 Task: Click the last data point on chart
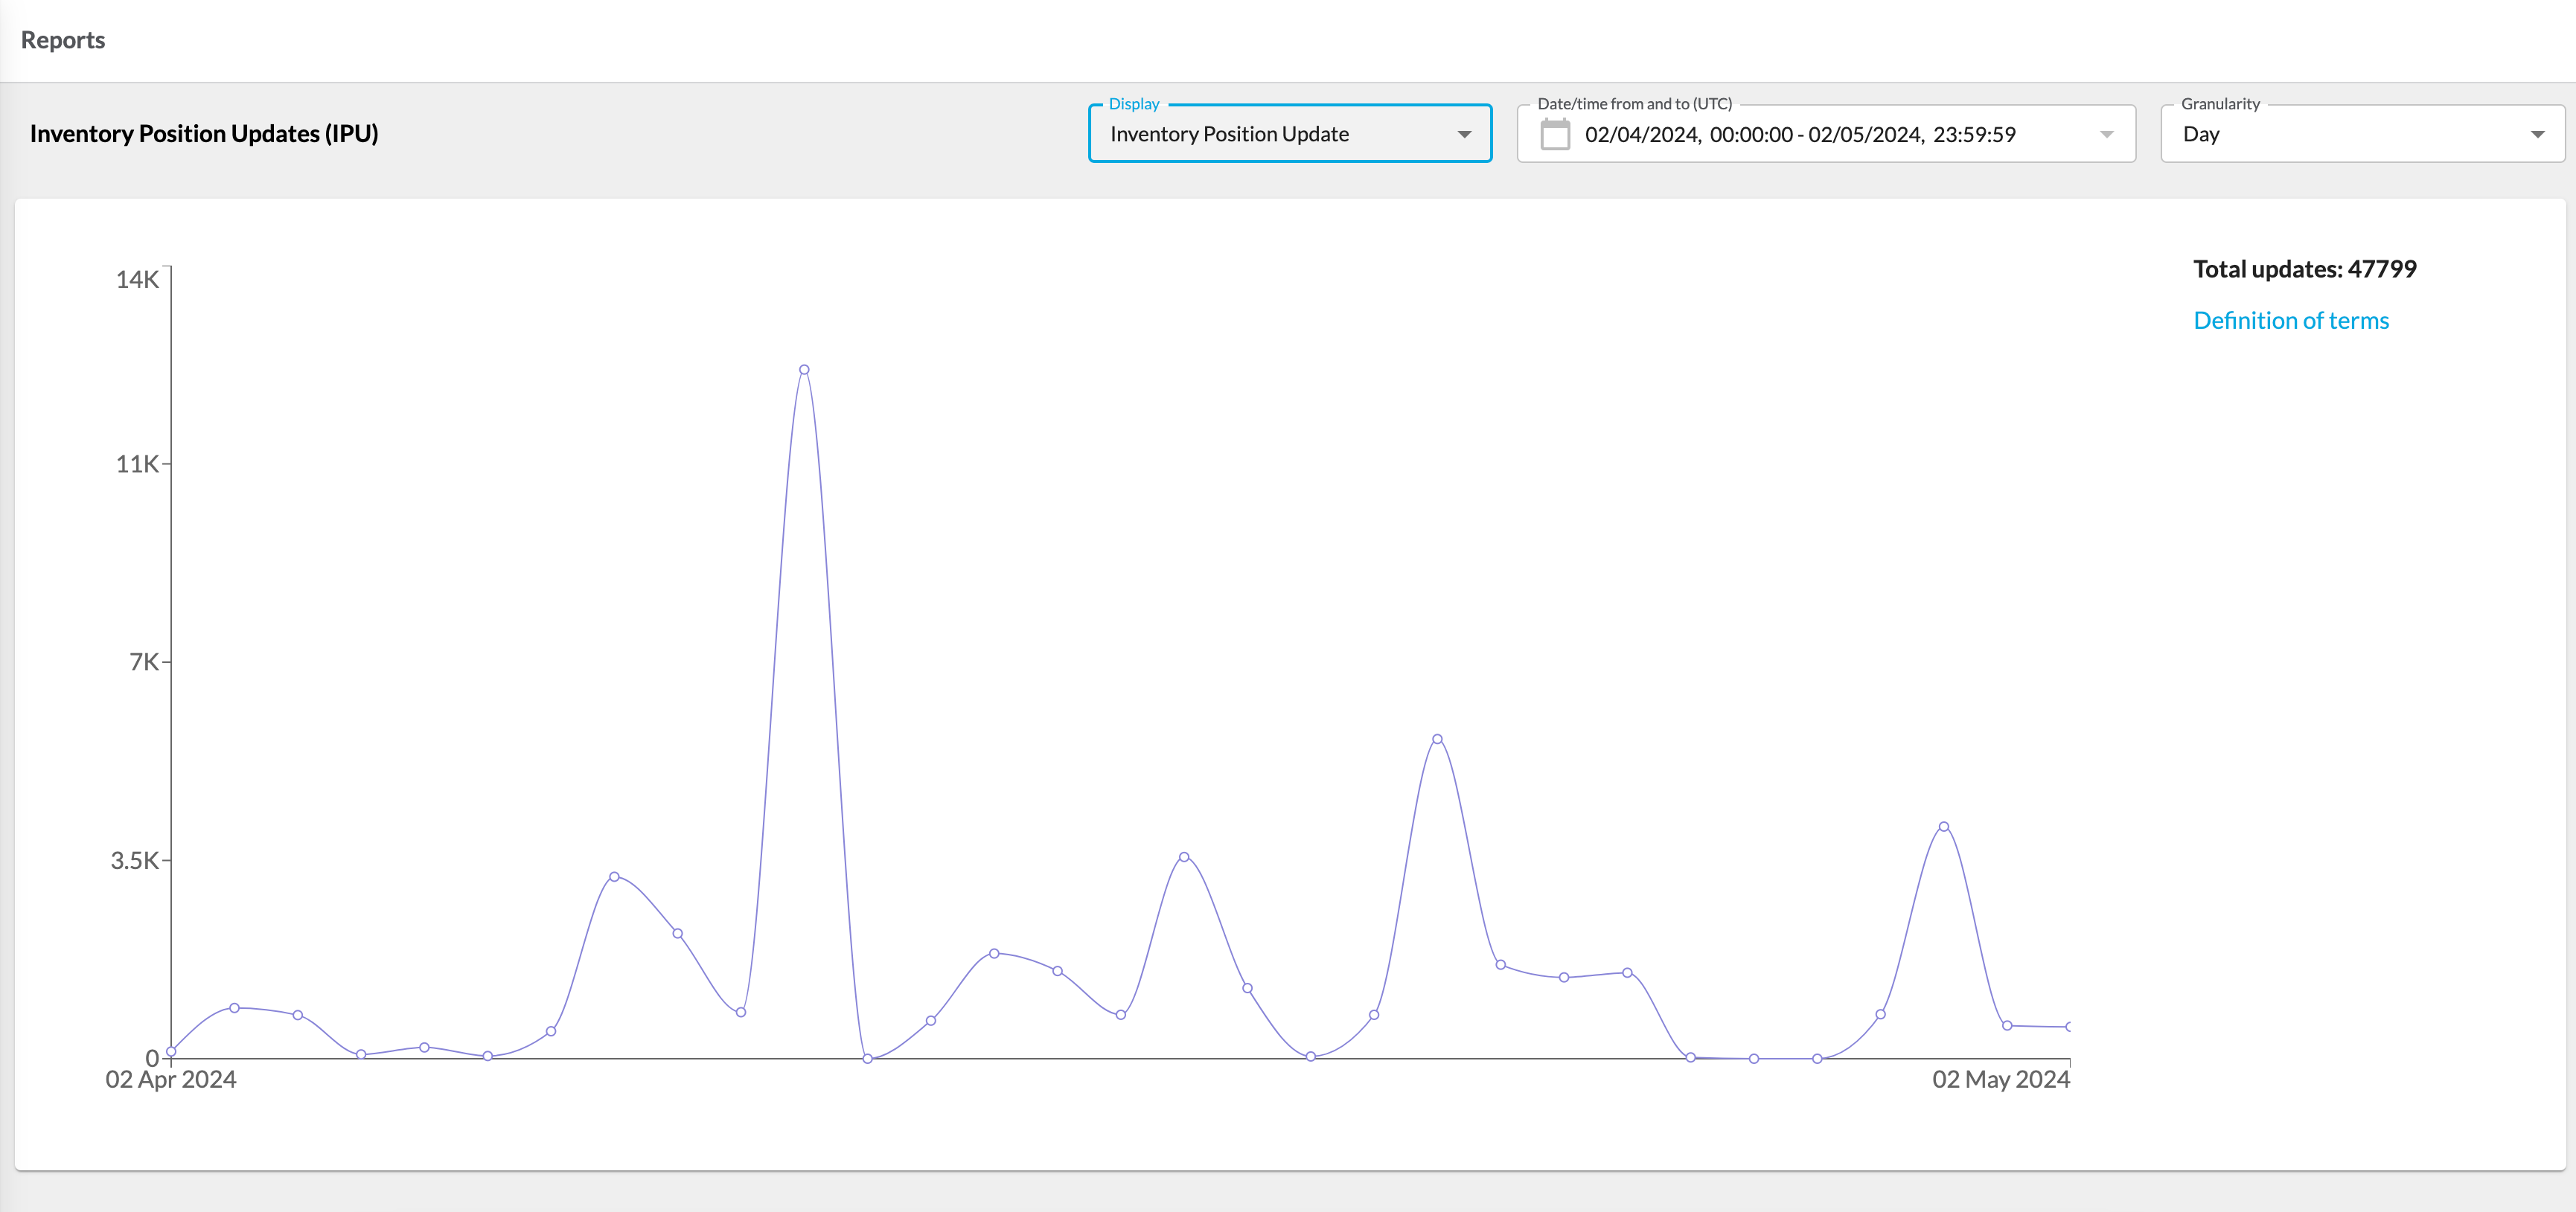pyautogui.click(x=2068, y=1027)
